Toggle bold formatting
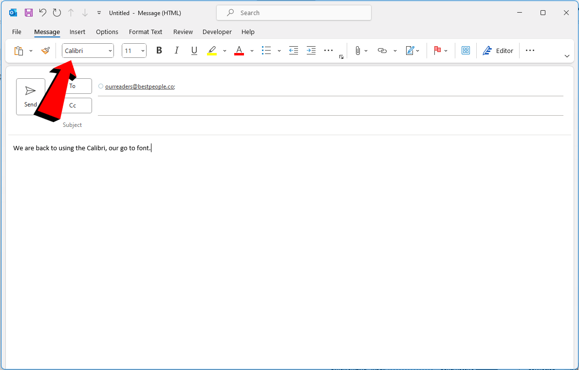Image resolution: width=579 pixels, height=370 pixels. tap(159, 50)
